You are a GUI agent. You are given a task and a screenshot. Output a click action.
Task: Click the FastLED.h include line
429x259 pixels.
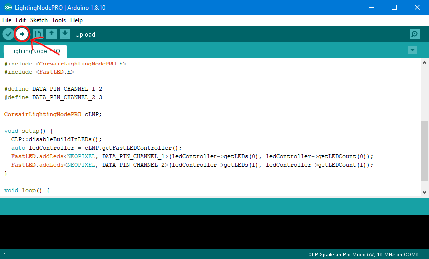point(39,72)
